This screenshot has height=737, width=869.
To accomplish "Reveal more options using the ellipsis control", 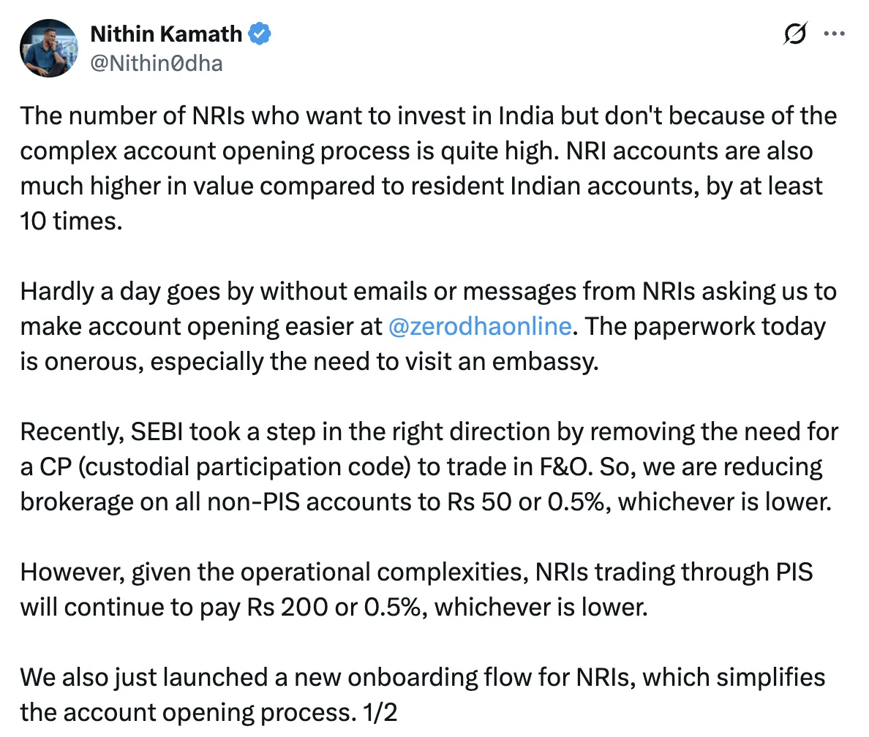I will pyautogui.click(x=835, y=34).
